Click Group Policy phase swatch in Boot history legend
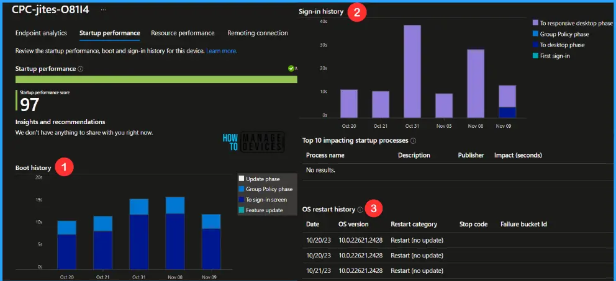 [241, 189]
